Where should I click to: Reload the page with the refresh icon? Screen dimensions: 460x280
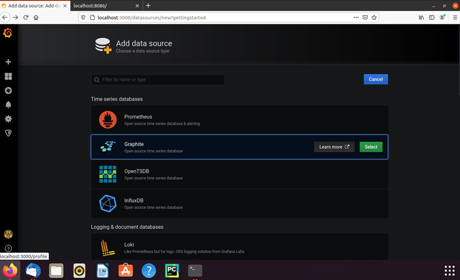[26, 17]
